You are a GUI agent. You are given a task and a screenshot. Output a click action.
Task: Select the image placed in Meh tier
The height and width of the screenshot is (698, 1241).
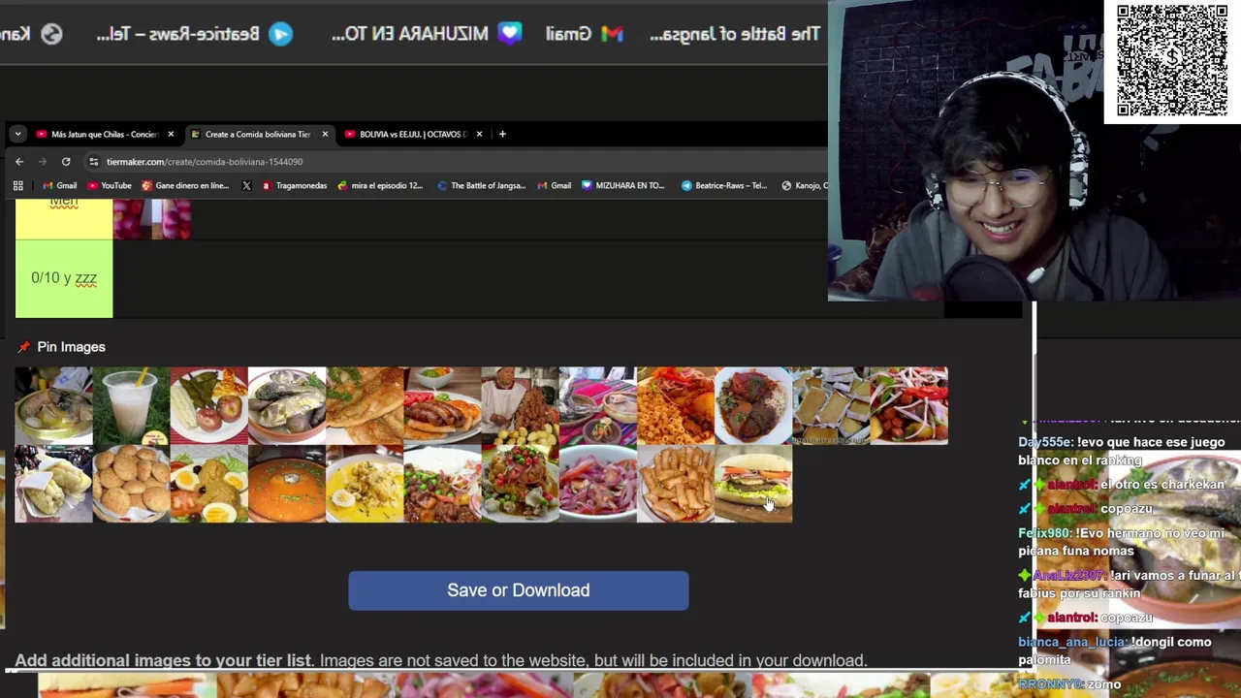tap(152, 218)
